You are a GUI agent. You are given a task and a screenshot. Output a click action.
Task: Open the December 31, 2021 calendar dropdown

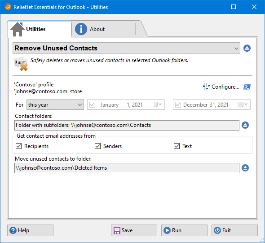(x=243, y=104)
